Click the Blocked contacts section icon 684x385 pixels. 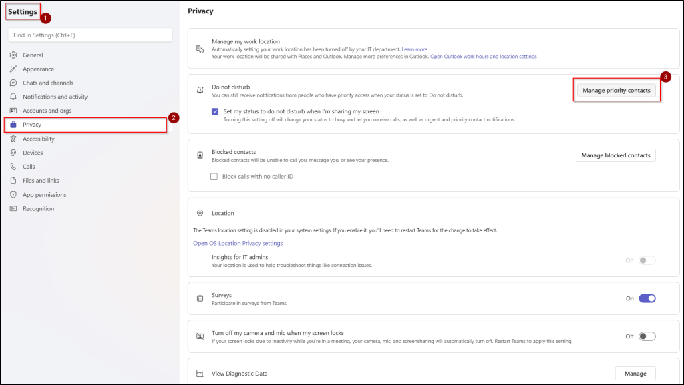(x=200, y=155)
